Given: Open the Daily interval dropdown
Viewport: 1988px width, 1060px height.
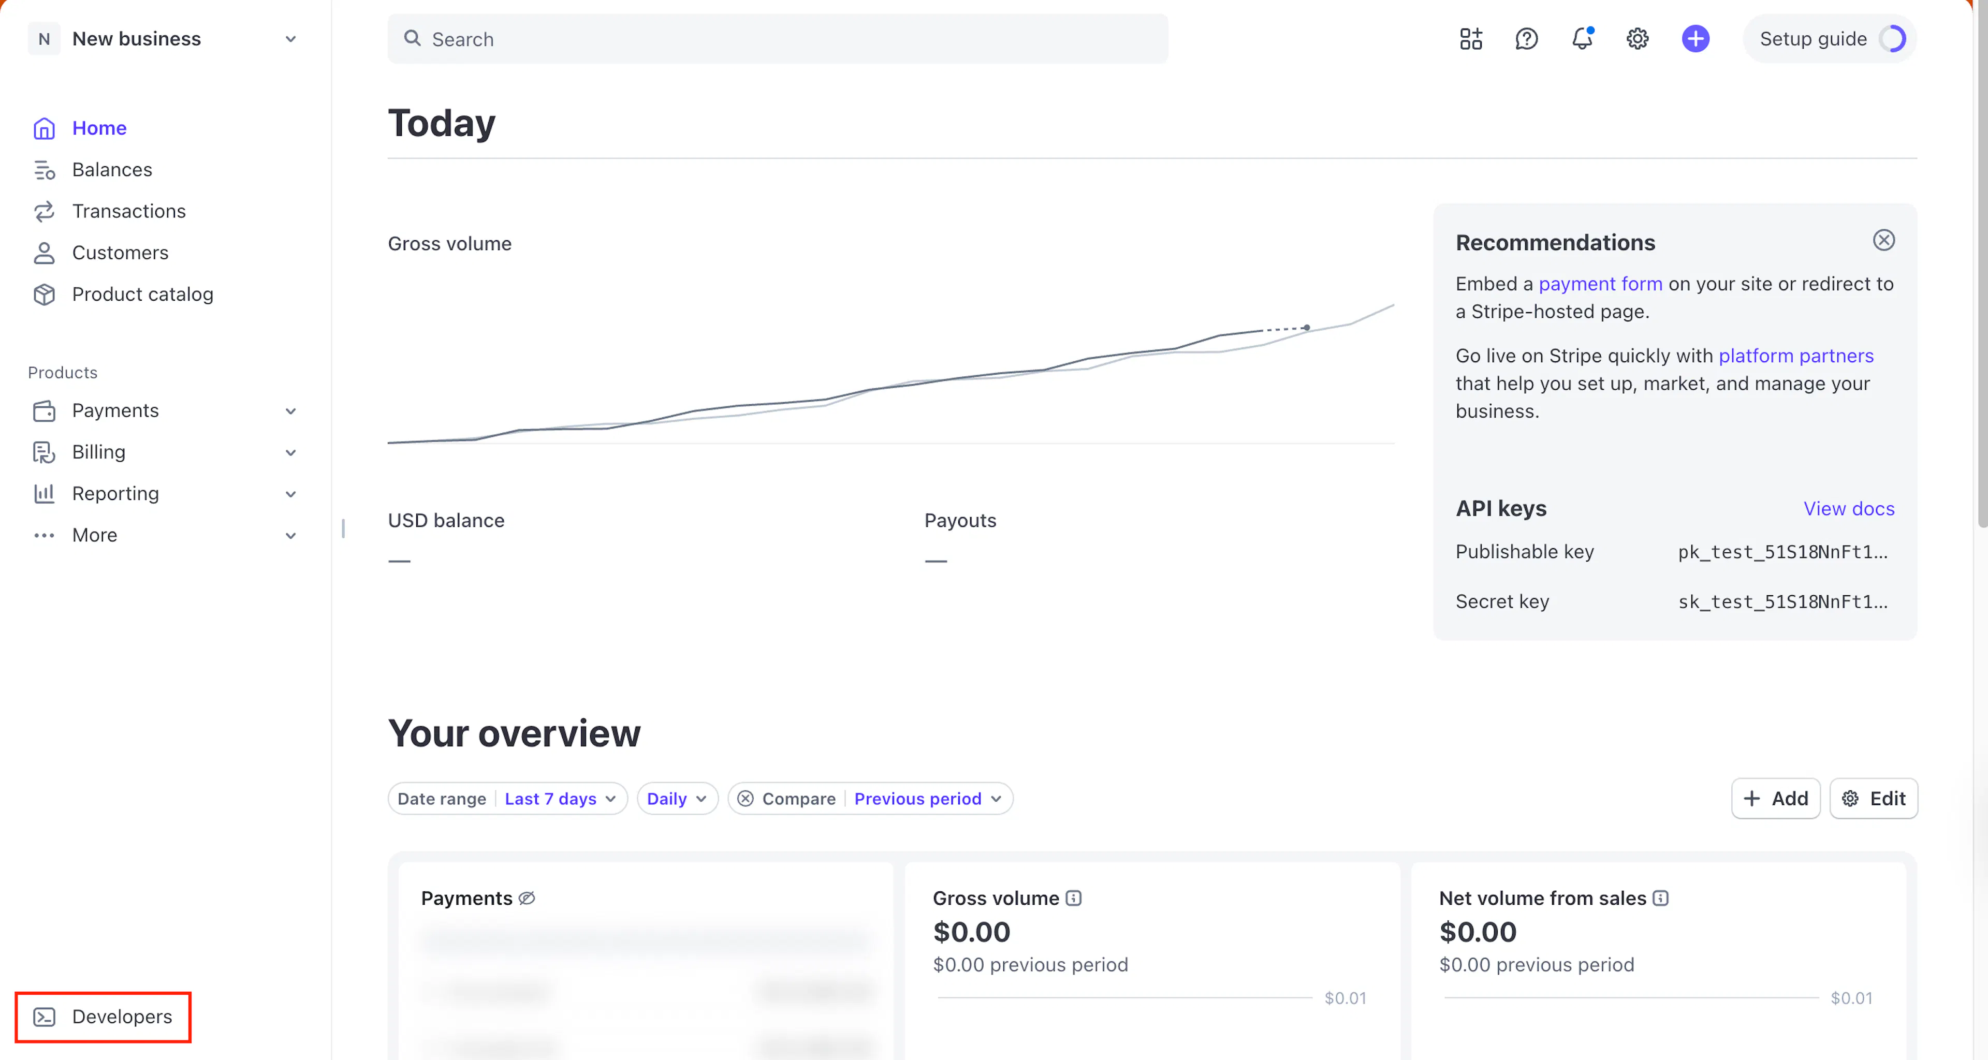Looking at the screenshot, I should pos(677,799).
